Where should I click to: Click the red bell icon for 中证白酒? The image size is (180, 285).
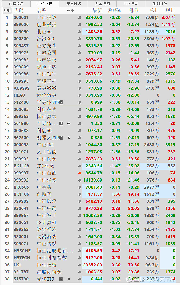click(80, 173)
